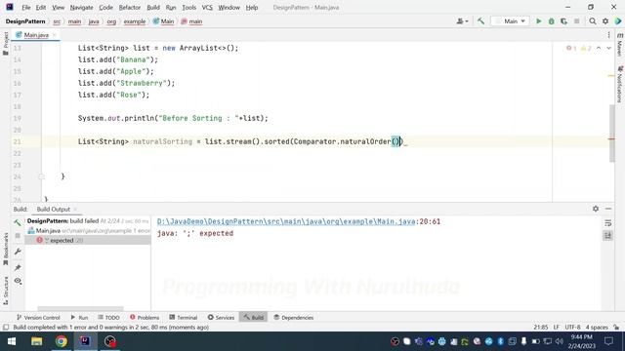Open the user account icon dropdown
The image size is (625, 351).
462,21
